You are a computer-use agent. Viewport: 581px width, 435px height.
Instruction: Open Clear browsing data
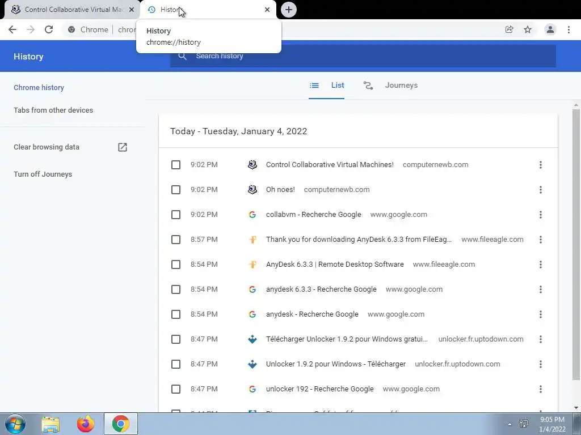coord(47,147)
